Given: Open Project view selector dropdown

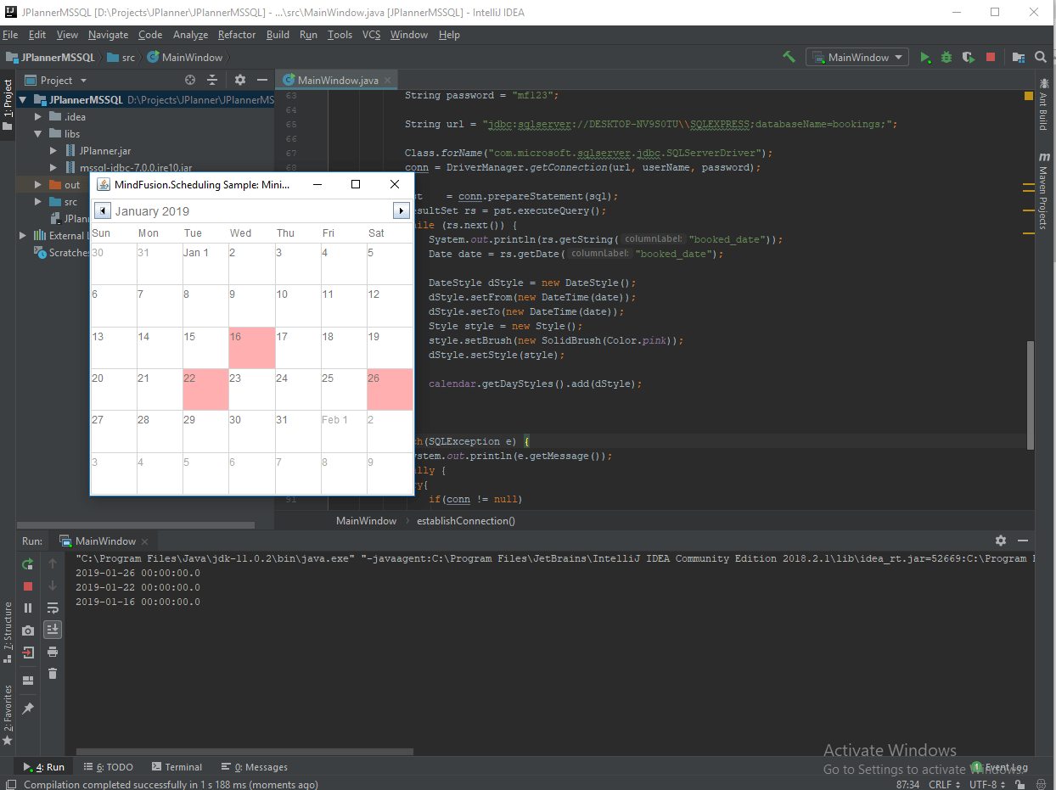Looking at the screenshot, I should (56, 80).
